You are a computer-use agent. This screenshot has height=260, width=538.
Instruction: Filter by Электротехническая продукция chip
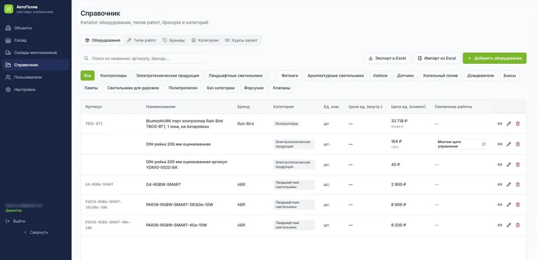click(168, 75)
